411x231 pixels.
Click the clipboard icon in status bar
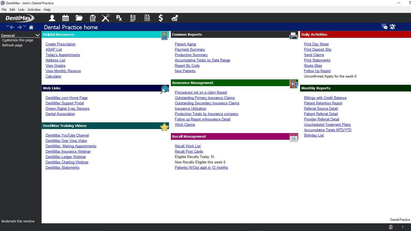click(391, 227)
